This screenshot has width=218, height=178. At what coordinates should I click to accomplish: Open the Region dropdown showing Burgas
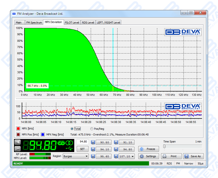(x=75, y=156)
